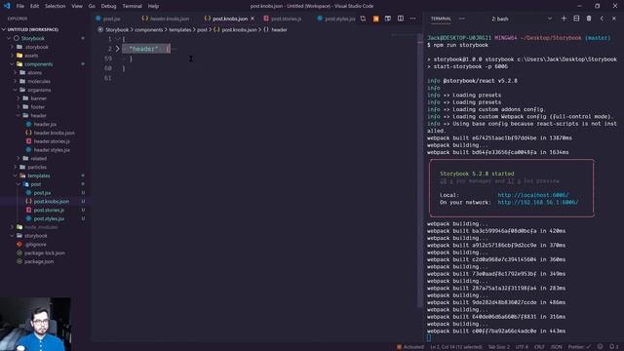Image resolution: width=624 pixels, height=351 pixels.
Task: Expand the related folder
Action: tap(38, 158)
